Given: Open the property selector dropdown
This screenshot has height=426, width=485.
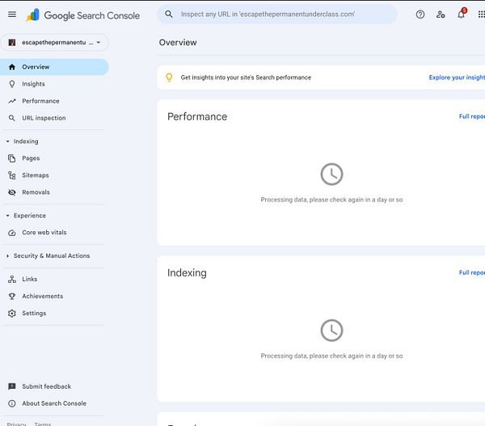Looking at the screenshot, I should (54, 42).
